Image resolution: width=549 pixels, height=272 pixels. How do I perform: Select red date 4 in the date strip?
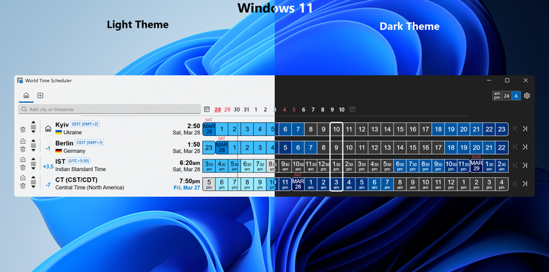[284, 109]
